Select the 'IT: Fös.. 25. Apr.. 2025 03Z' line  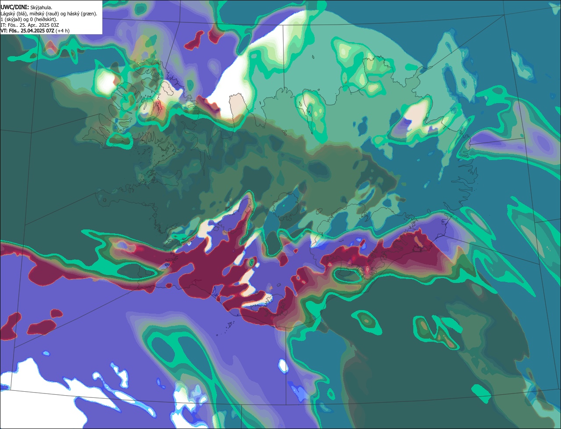coord(29,25)
